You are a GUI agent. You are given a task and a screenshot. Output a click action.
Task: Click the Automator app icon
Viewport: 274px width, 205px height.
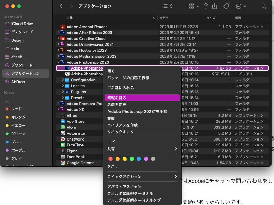(63, 133)
